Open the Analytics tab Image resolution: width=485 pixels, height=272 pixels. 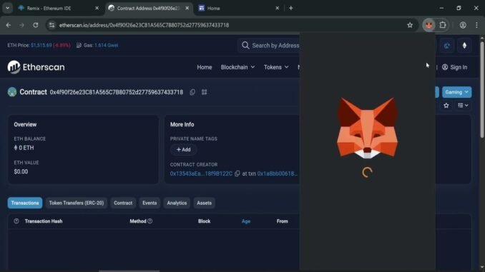pyautogui.click(x=177, y=203)
